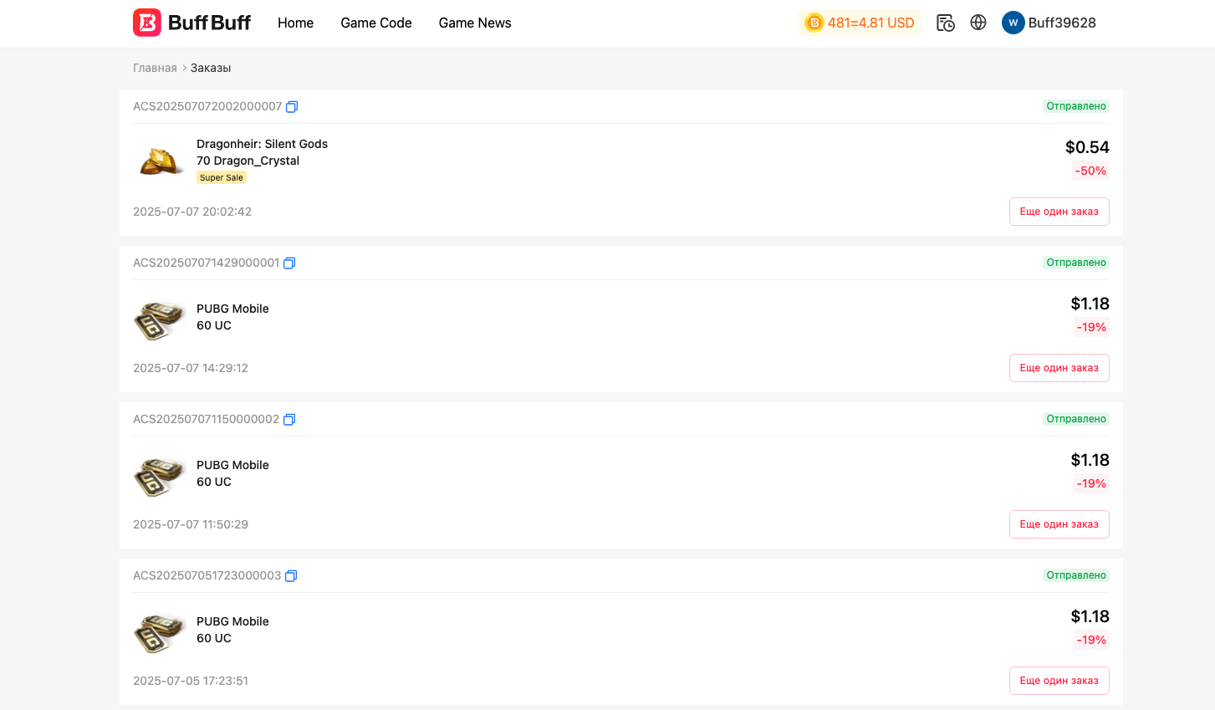The height and width of the screenshot is (710, 1215).
Task: Open the Buff39628 username menu
Action: (1061, 23)
